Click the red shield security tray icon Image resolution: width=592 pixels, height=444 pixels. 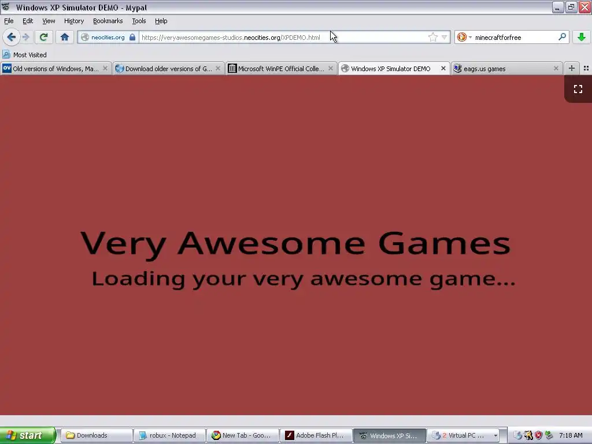[538, 435]
